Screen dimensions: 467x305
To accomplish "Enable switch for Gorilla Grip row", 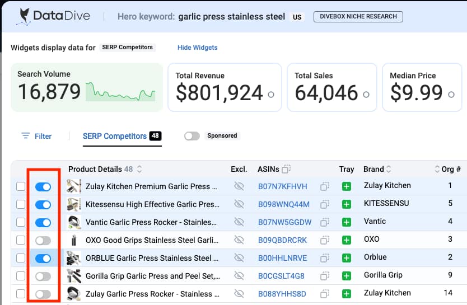I will click(x=43, y=276).
